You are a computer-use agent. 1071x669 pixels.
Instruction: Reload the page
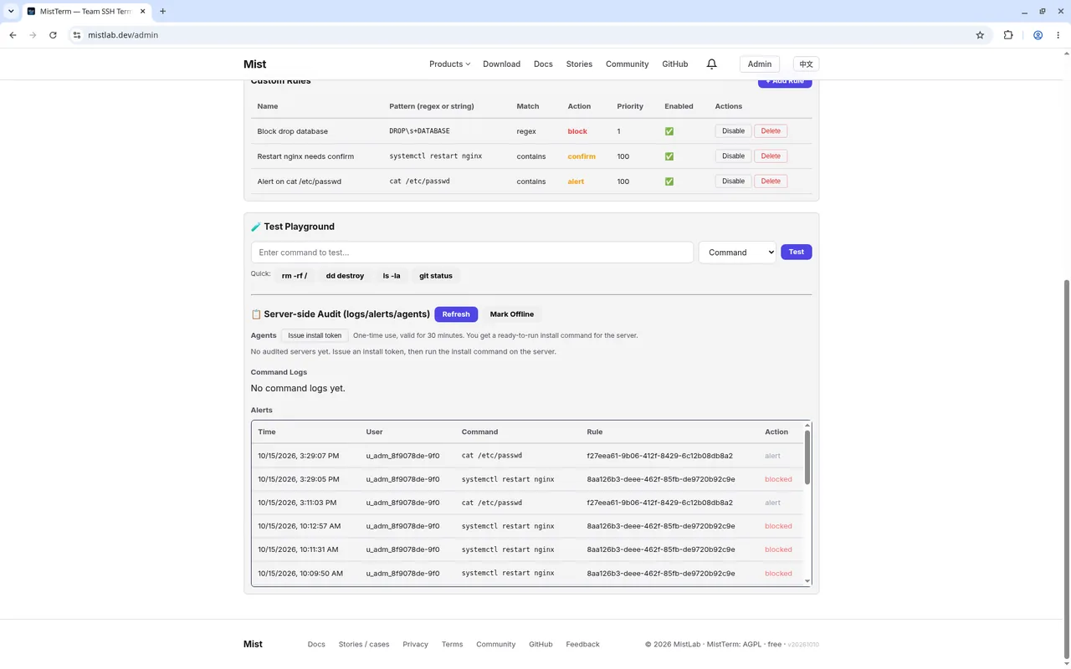53,35
